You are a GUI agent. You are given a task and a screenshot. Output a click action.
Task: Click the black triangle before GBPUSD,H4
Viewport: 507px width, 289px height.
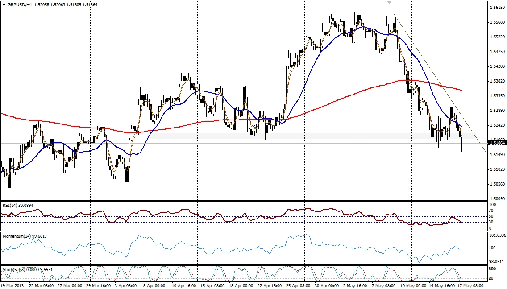pyautogui.click(x=4, y=4)
